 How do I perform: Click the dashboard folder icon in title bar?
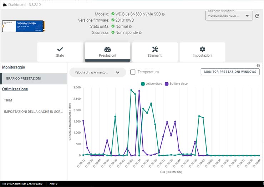click(x=4, y=4)
